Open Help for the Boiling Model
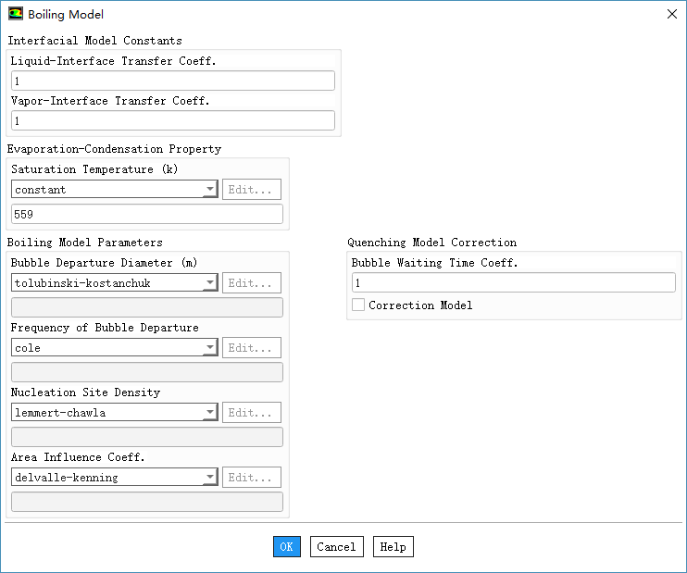687x573 pixels. coord(393,547)
